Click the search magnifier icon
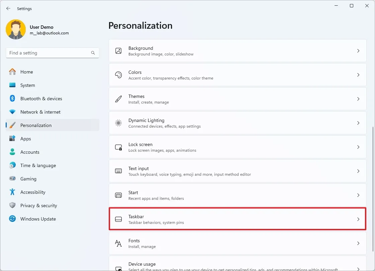The width and height of the screenshot is (375, 271). click(x=93, y=53)
